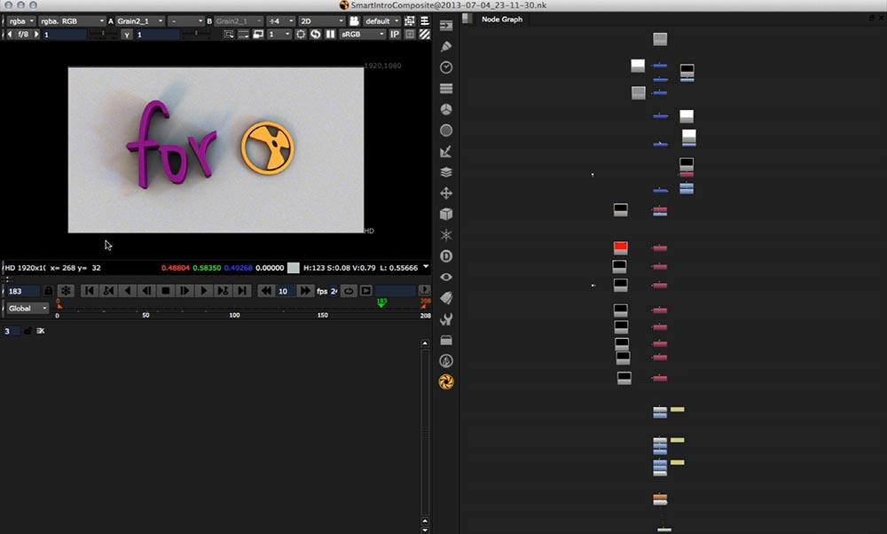This screenshot has width=887, height=534.
Task: Toggle the snowflake freeze button
Action: coord(67,291)
